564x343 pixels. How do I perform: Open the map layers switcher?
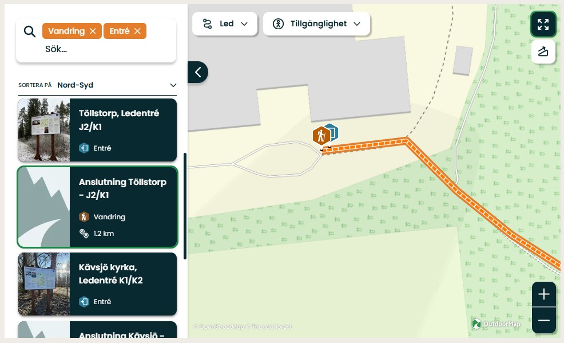click(543, 52)
